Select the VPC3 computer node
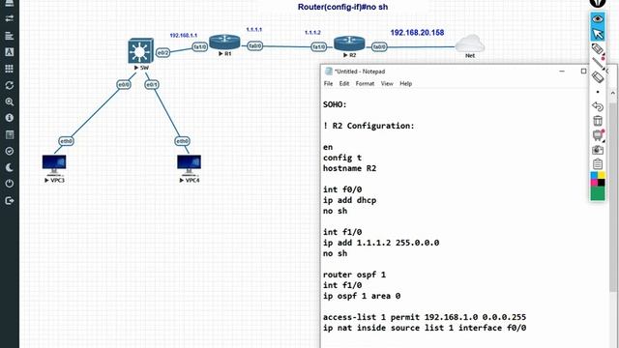The image size is (619, 348). point(54,165)
